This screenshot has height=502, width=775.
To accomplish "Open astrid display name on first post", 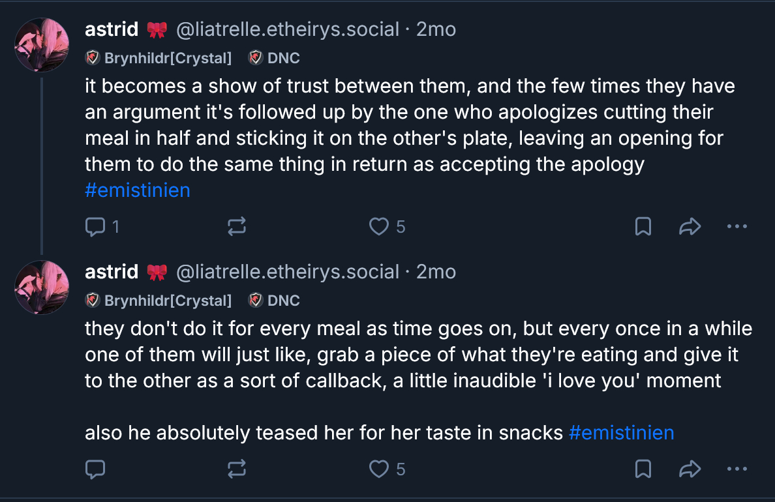I will pyautogui.click(x=112, y=29).
